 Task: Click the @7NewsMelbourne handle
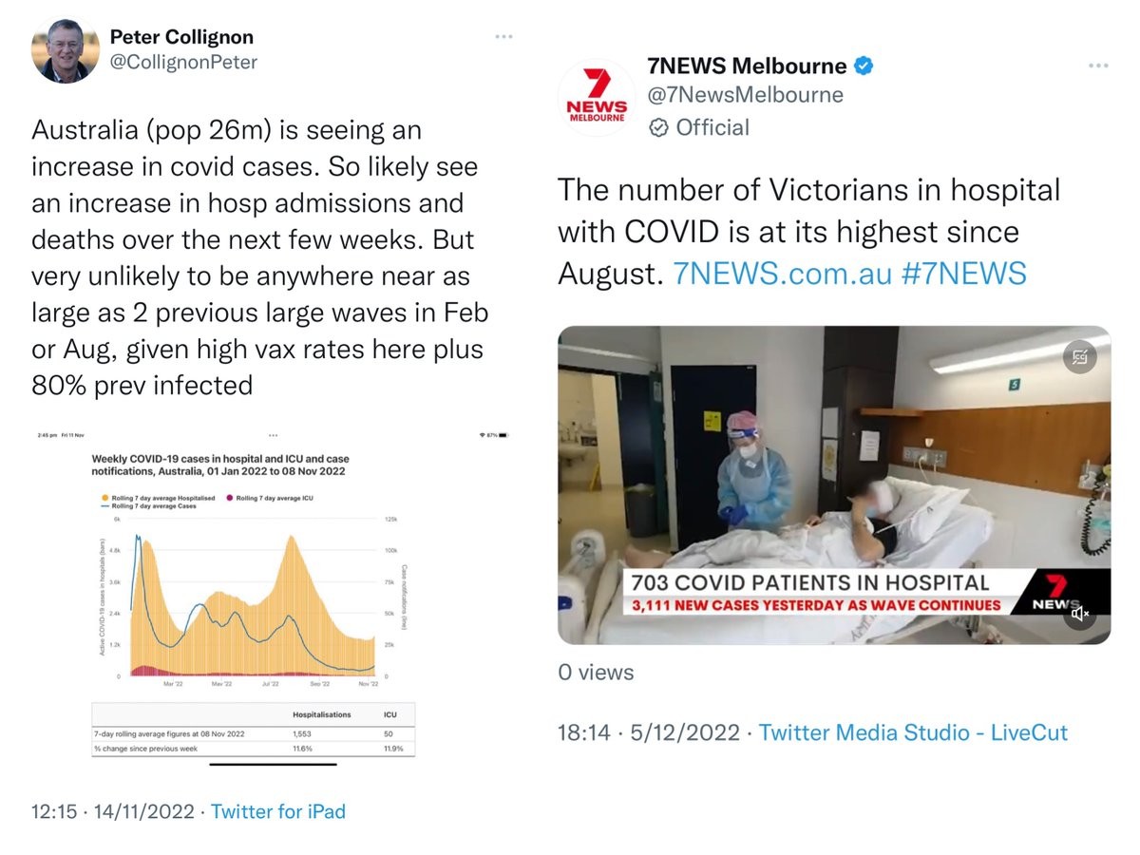pos(745,95)
